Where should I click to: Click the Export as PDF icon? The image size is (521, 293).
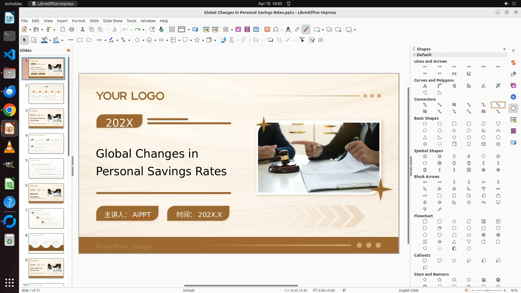(63, 30)
